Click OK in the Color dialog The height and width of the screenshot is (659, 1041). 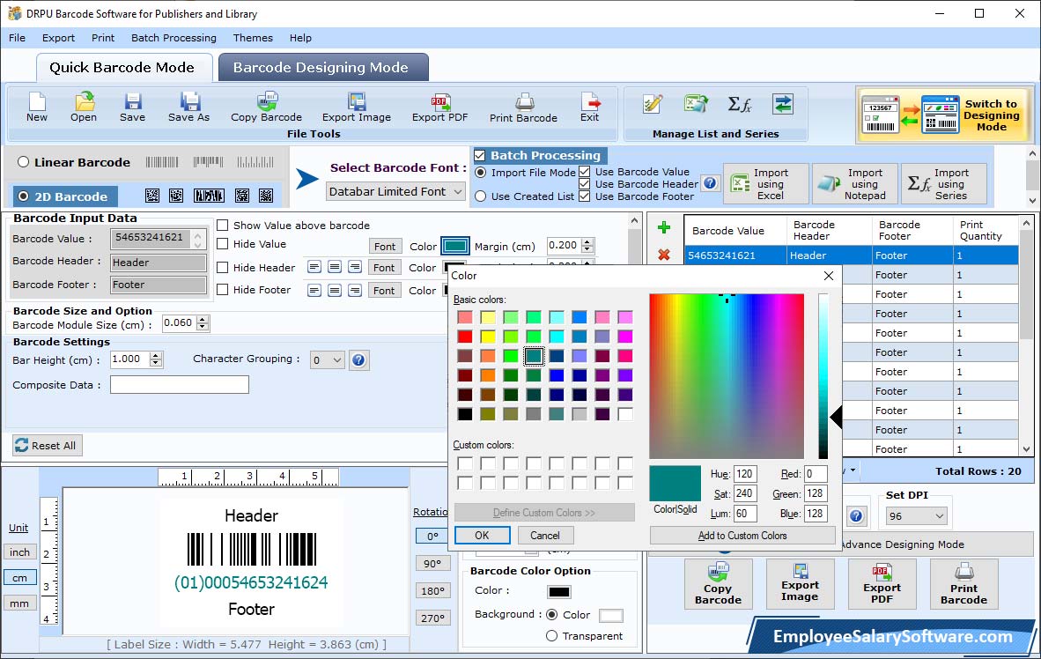[482, 536]
